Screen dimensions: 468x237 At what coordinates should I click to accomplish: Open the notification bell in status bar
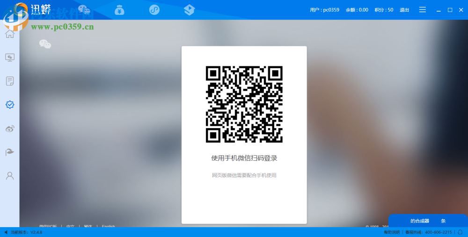pyautogui.click(x=460, y=232)
